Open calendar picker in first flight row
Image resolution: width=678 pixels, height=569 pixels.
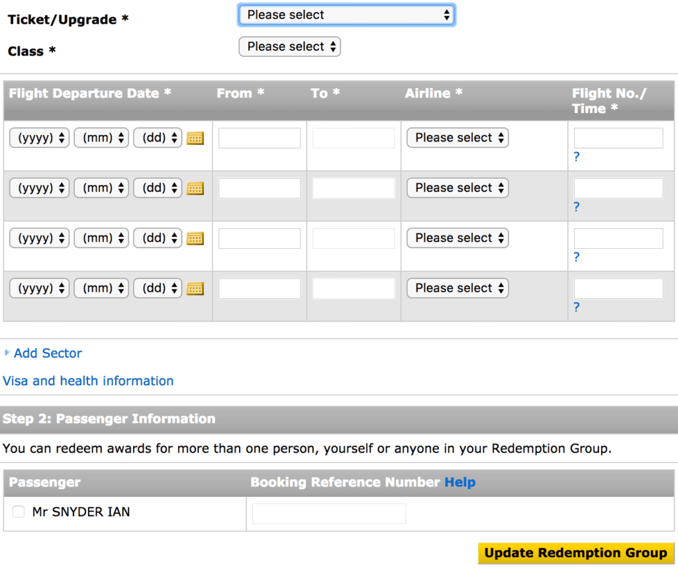click(x=195, y=138)
